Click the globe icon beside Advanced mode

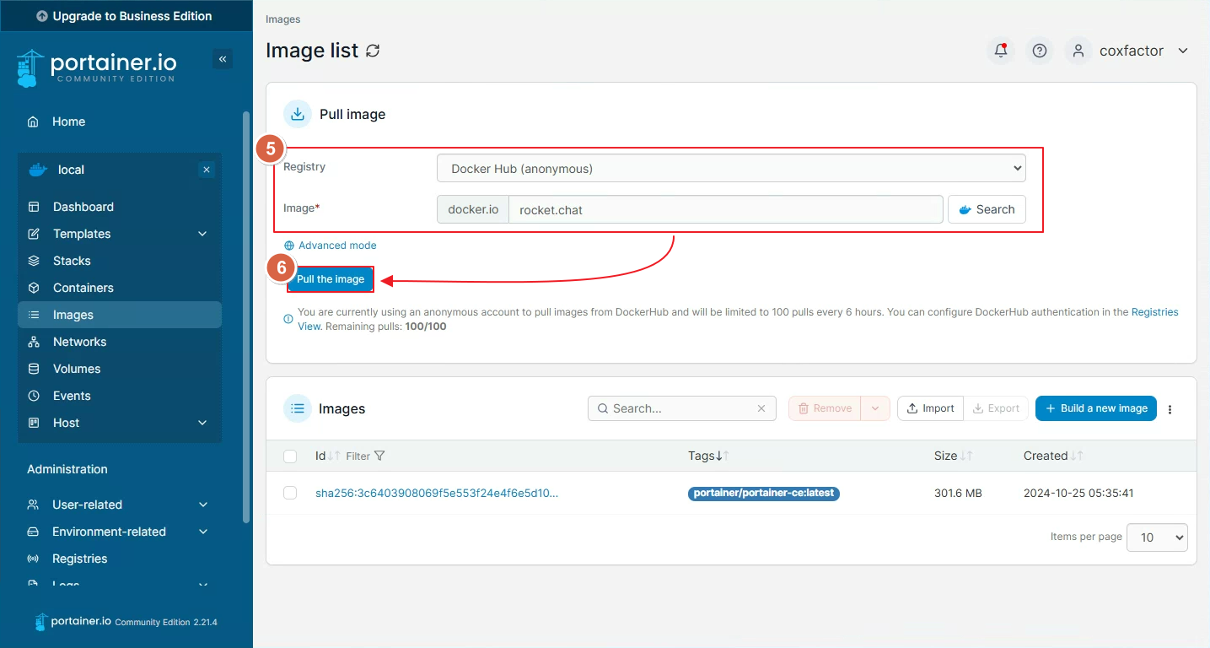pos(289,246)
